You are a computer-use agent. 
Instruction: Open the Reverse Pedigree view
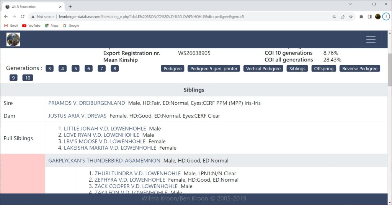359,69
